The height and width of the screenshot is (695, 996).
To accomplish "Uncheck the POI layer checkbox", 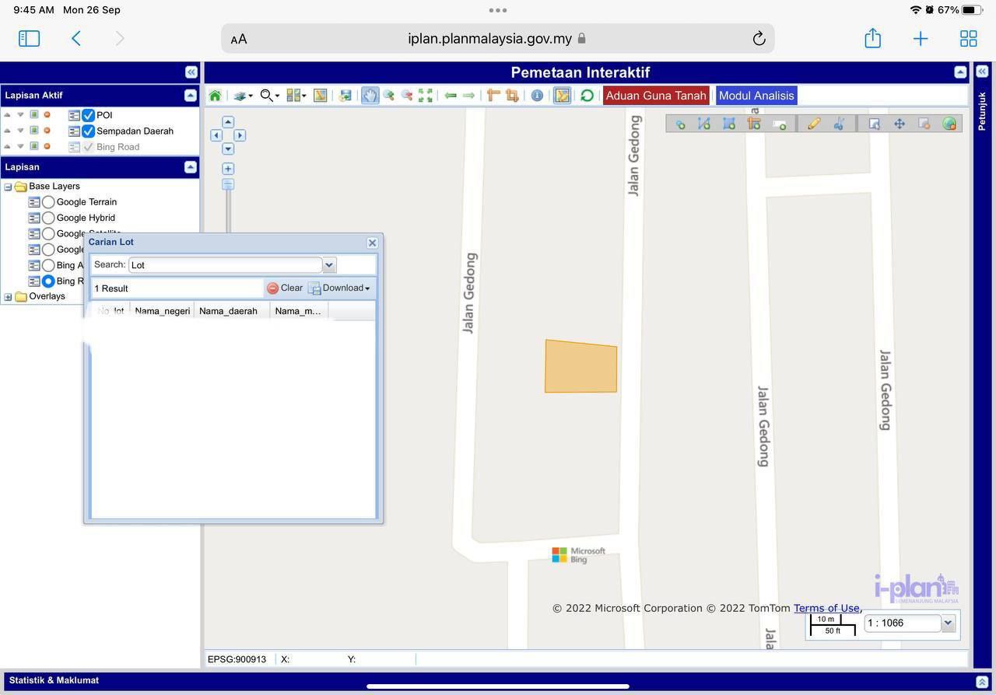I will pos(88,115).
